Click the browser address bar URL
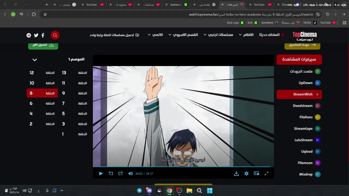 click(x=251, y=14)
